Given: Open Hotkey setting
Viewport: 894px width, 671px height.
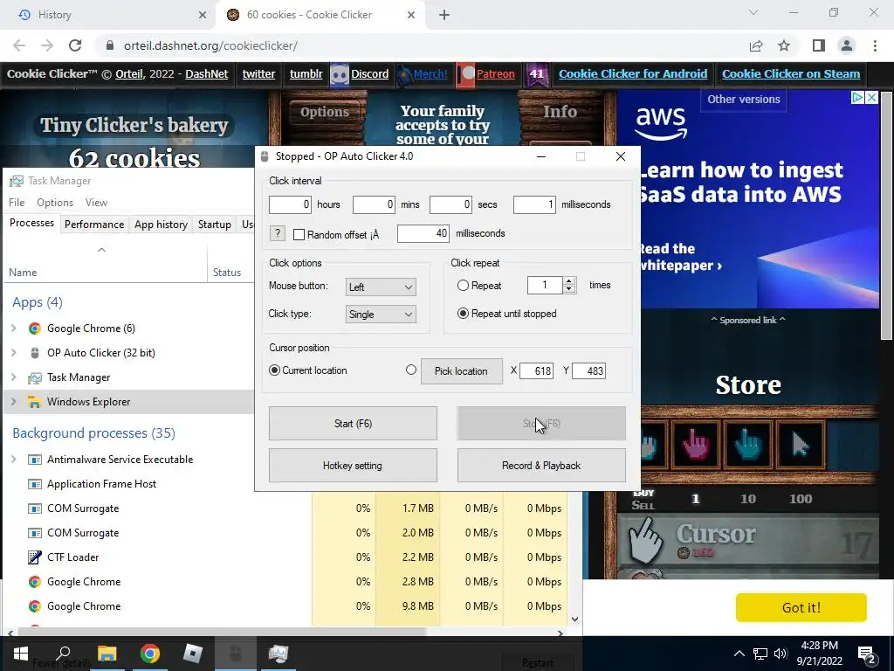Looking at the screenshot, I should (x=353, y=466).
